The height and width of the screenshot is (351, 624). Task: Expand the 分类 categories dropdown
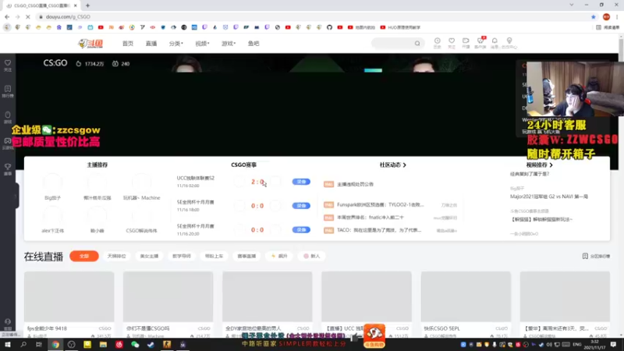176,44
